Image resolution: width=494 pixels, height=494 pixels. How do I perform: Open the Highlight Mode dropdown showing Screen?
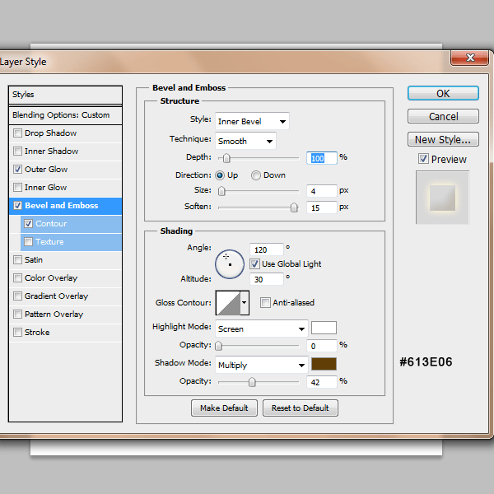pyautogui.click(x=262, y=329)
